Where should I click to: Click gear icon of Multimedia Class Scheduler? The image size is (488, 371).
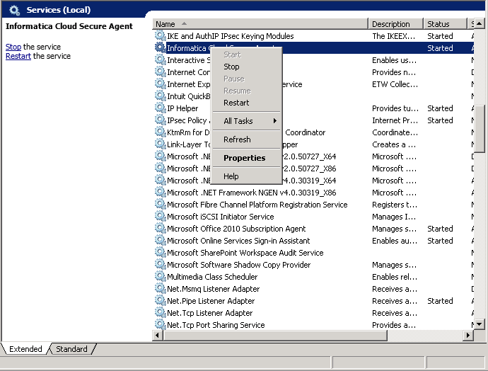[x=160, y=276]
